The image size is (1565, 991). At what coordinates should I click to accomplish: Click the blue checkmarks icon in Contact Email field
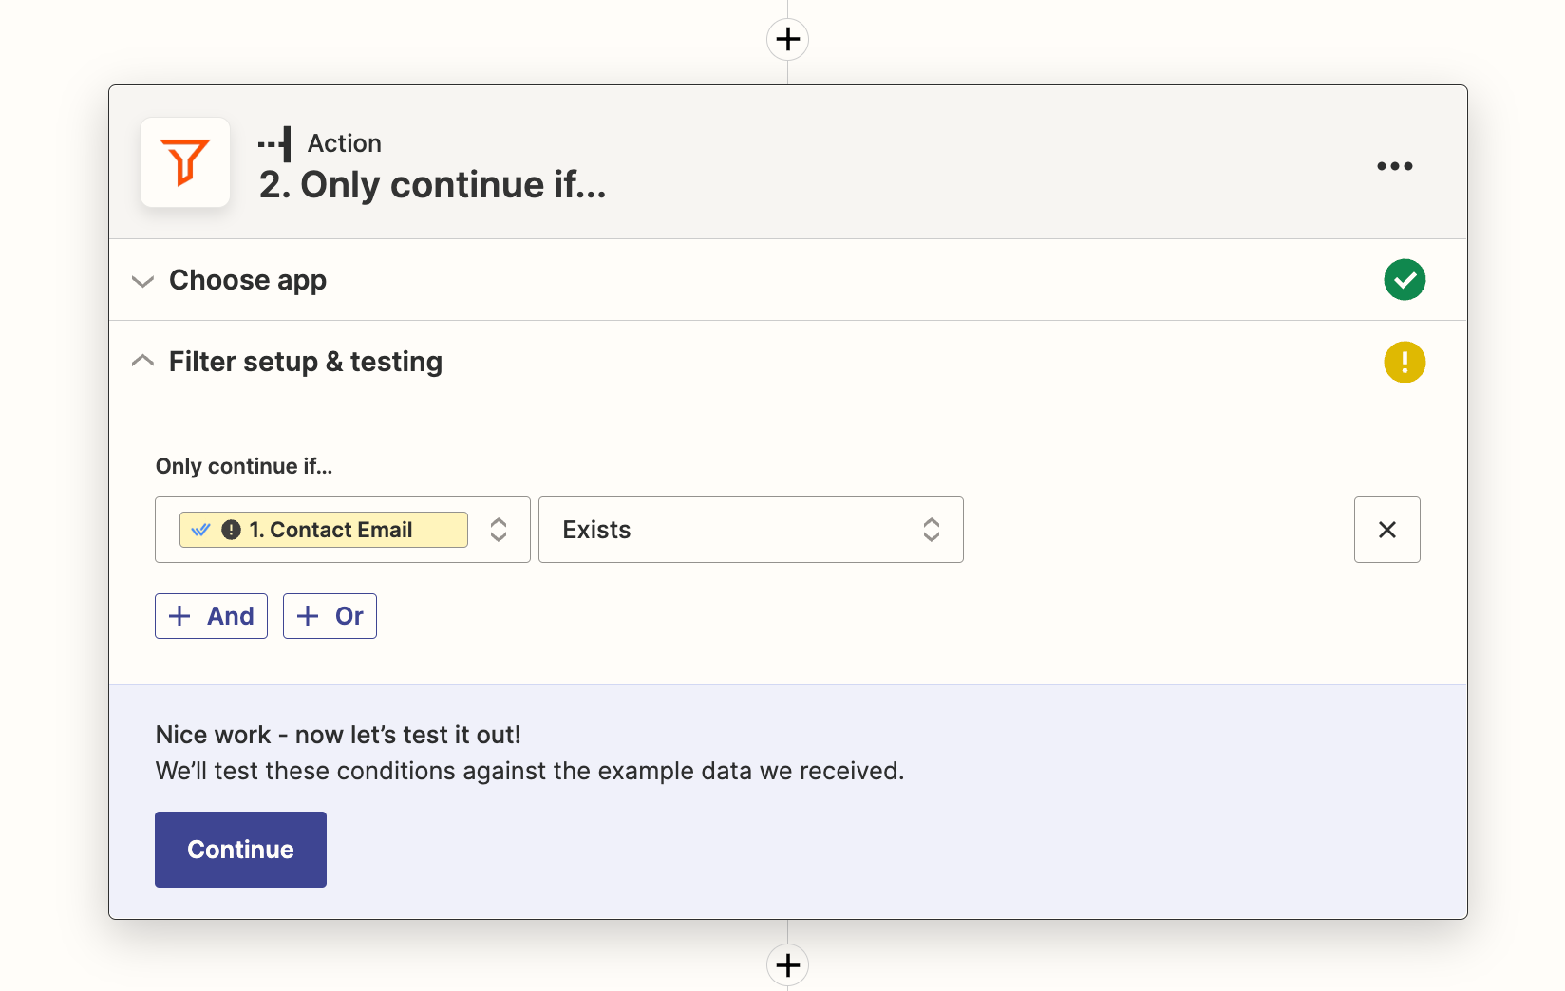point(200,529)
